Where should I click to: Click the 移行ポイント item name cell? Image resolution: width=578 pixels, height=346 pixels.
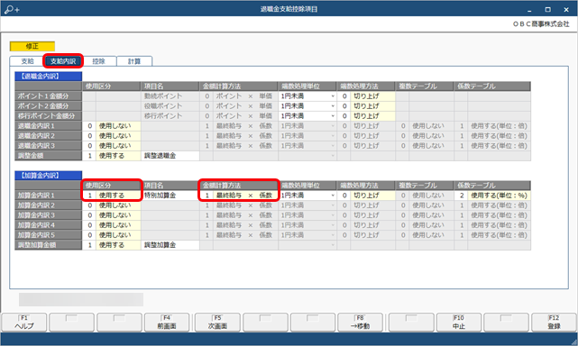[x=170, y=116]
